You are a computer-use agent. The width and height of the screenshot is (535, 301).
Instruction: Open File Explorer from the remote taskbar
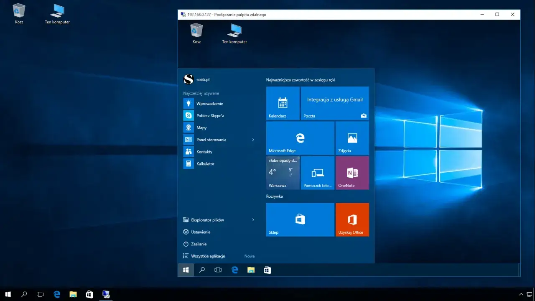pos(251,270)
